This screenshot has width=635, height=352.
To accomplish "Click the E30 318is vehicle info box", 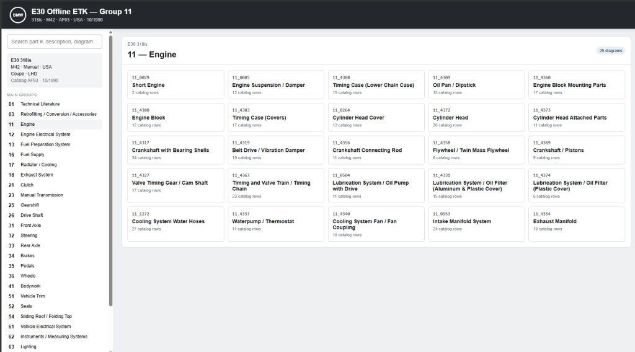I will 55,71.
